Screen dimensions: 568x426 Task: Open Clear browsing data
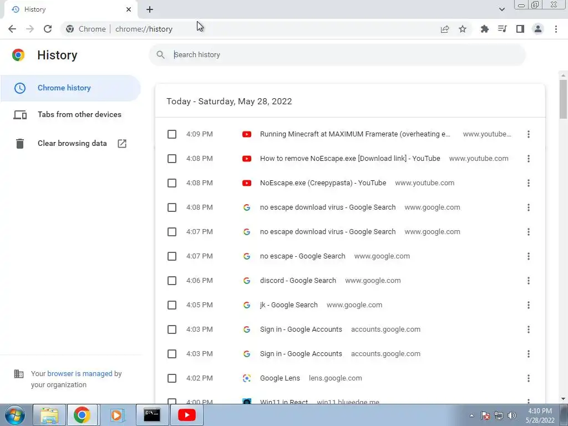(70, 144)
